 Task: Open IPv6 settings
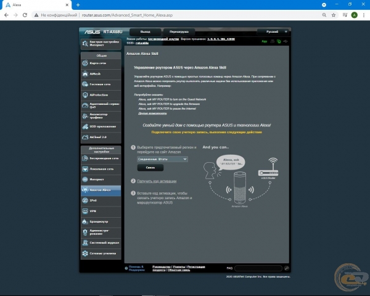pos(101,200)
